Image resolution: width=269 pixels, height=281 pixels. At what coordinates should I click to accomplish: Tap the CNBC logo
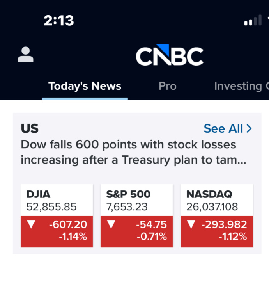[x=170, y=55]
